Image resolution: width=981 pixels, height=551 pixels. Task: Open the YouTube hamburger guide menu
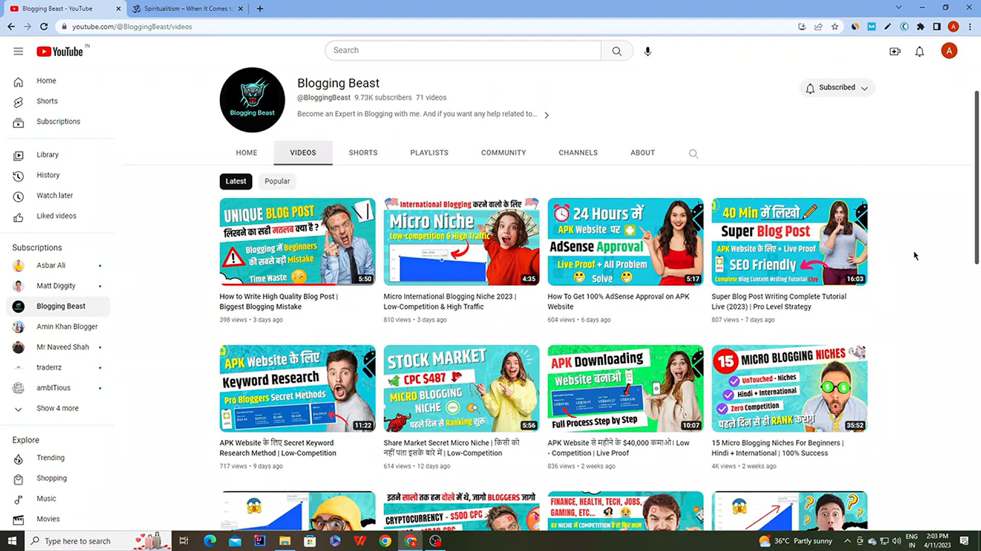click(18, 51)
